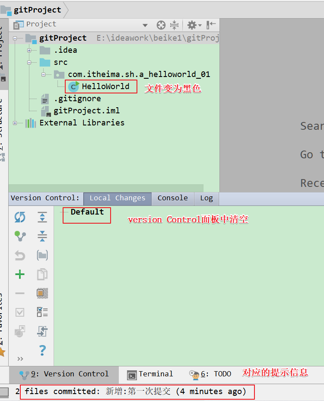Toggle Group by Directory folder icon

[42, 255]
